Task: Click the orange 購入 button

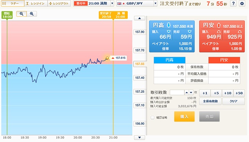Action: click(x=184, y=116)
